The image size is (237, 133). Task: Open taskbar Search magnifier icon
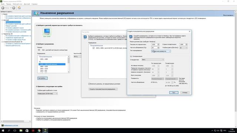pos(9,130)
